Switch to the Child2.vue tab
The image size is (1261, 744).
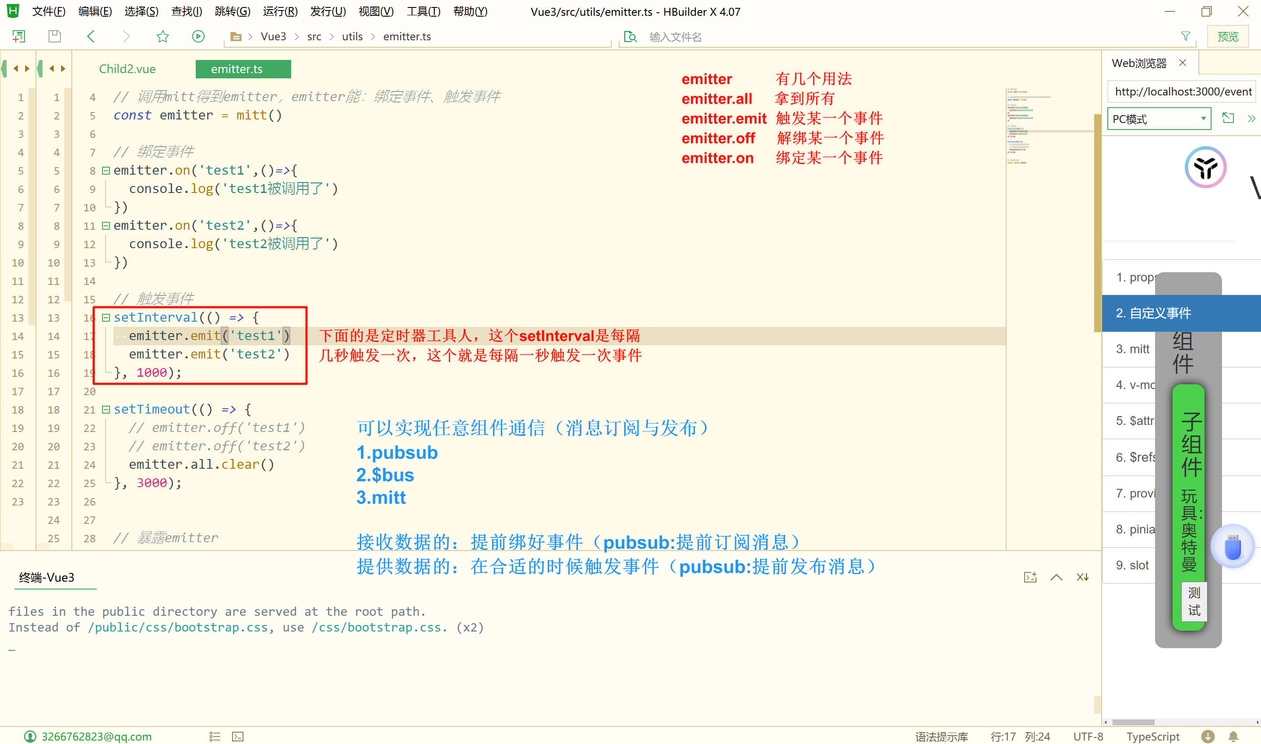pos(127,69)
